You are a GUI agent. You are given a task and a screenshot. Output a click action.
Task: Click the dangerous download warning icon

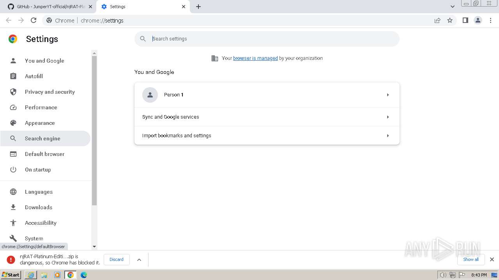[x=11, y=259]
